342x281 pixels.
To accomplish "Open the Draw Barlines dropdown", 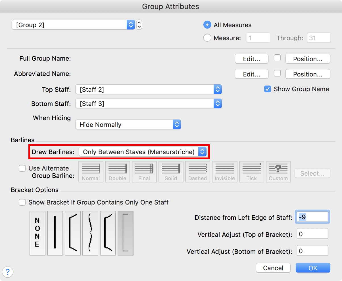I will [143, 152].
